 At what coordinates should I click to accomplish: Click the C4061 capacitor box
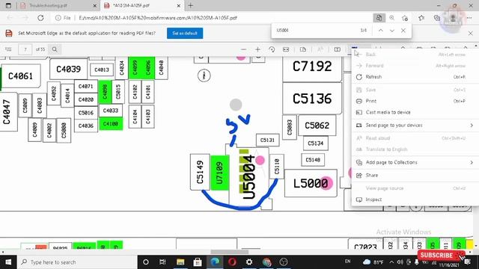pos(20,76)
